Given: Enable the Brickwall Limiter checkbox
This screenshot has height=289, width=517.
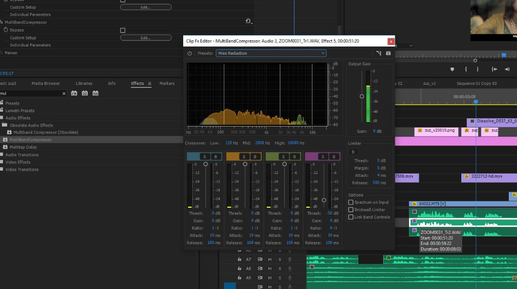Looking at the screenshot, I should (351, 210).
